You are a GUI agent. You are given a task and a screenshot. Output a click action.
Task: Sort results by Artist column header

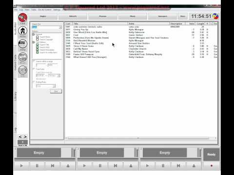[x=149, y=24]
